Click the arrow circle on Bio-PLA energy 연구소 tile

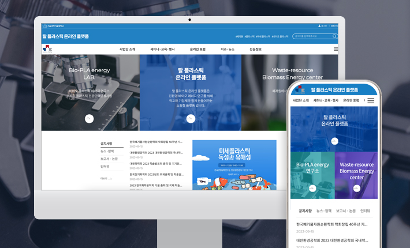312,188
